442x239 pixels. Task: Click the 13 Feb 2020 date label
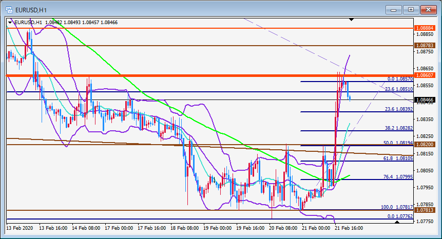(20, 228)
